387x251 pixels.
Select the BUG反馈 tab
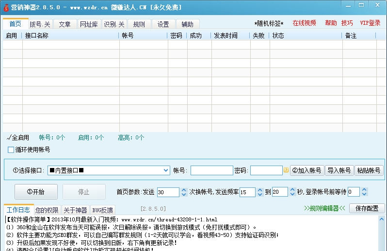point(103,210)
